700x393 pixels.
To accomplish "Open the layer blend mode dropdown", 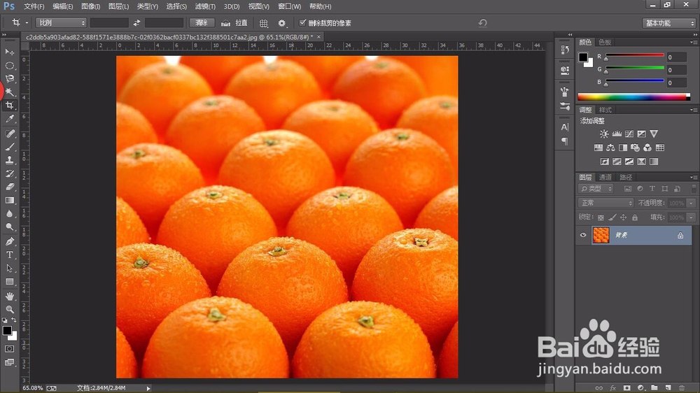I will 605,203.
